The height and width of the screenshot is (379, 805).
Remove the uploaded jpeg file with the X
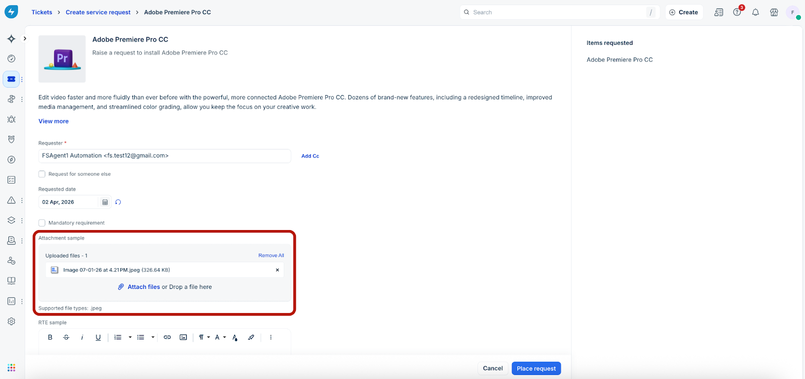(x=277, y=270)
